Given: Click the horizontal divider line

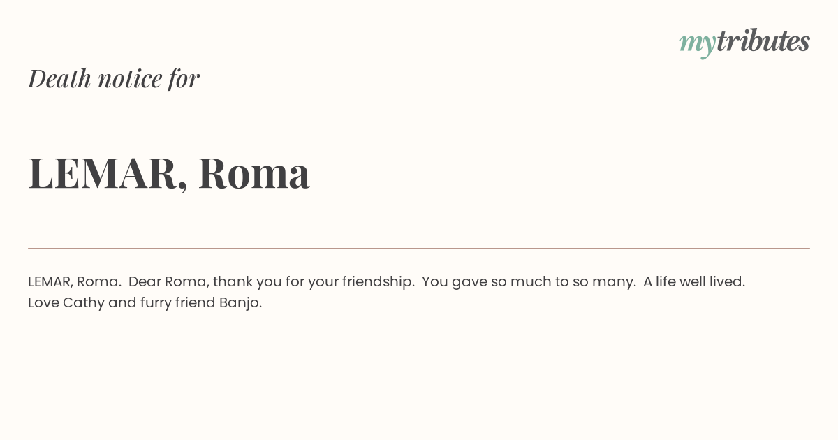Looking at the screenshot, I should point(419,248).
